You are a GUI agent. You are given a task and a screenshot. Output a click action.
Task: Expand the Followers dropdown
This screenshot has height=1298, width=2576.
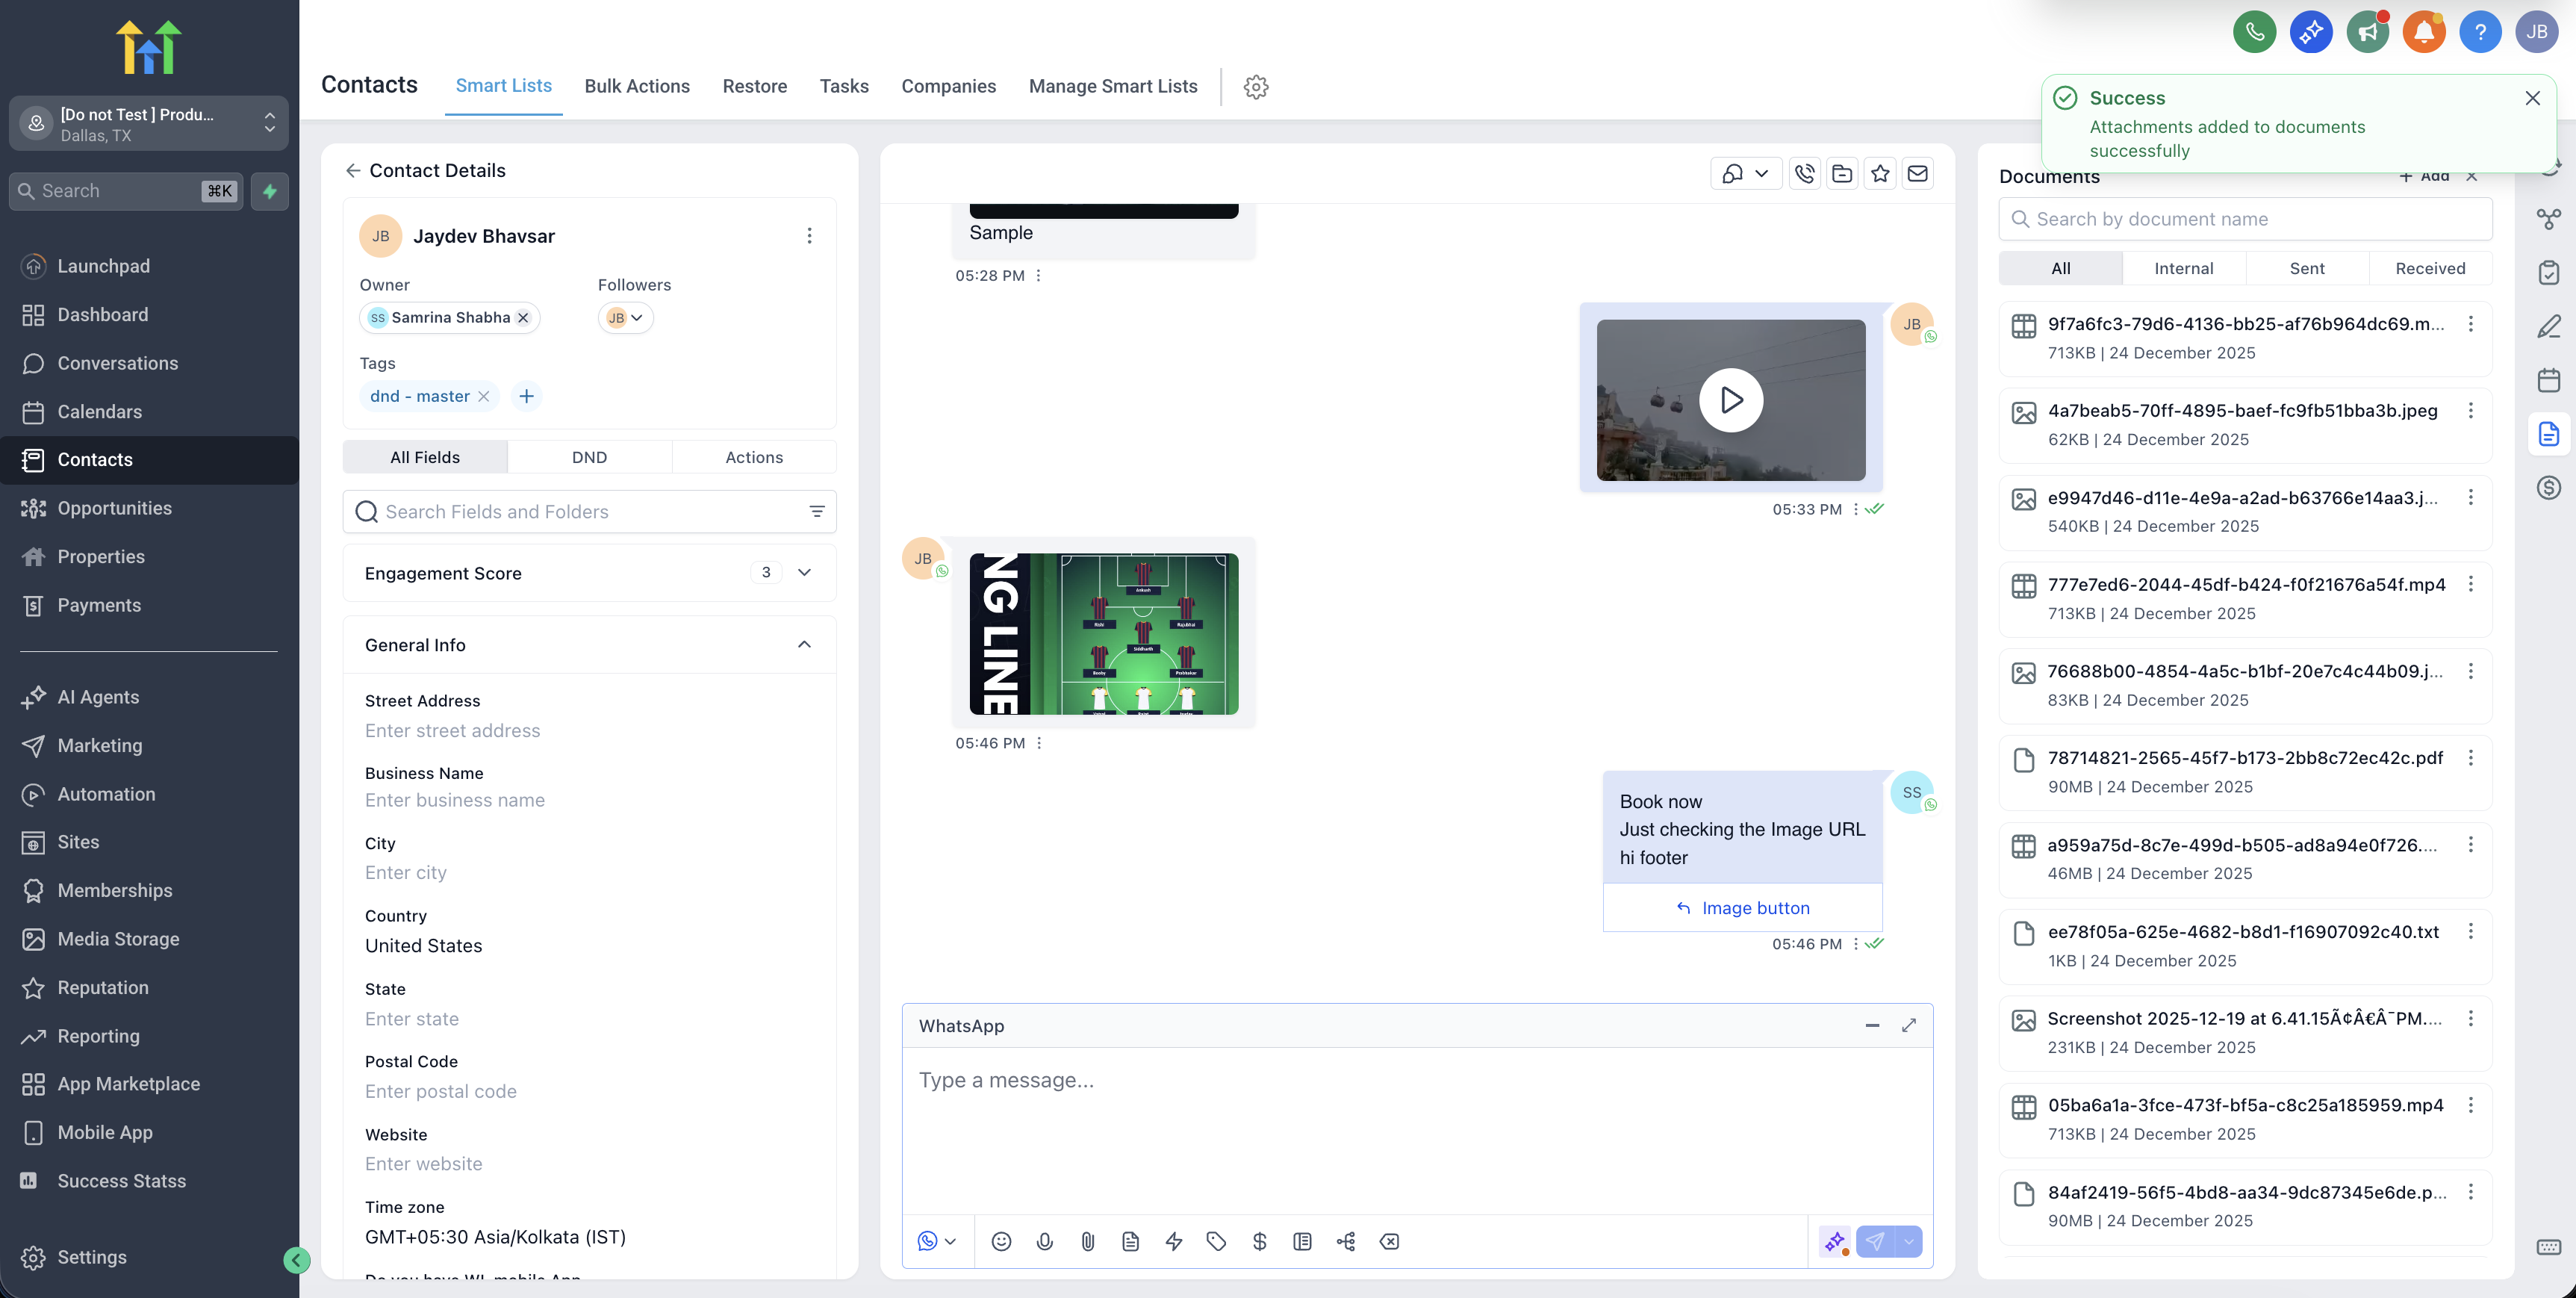pos(637,317)
